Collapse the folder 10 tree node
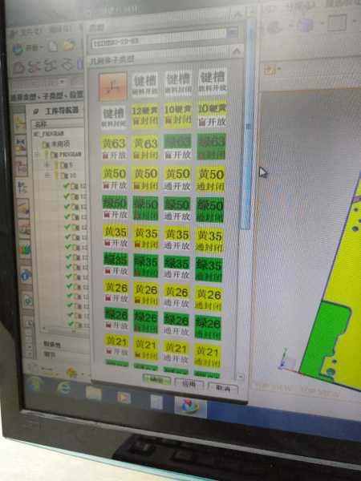The width and height of the screenshot is (361, 481). pyautogui.click(x=48, y=176)
